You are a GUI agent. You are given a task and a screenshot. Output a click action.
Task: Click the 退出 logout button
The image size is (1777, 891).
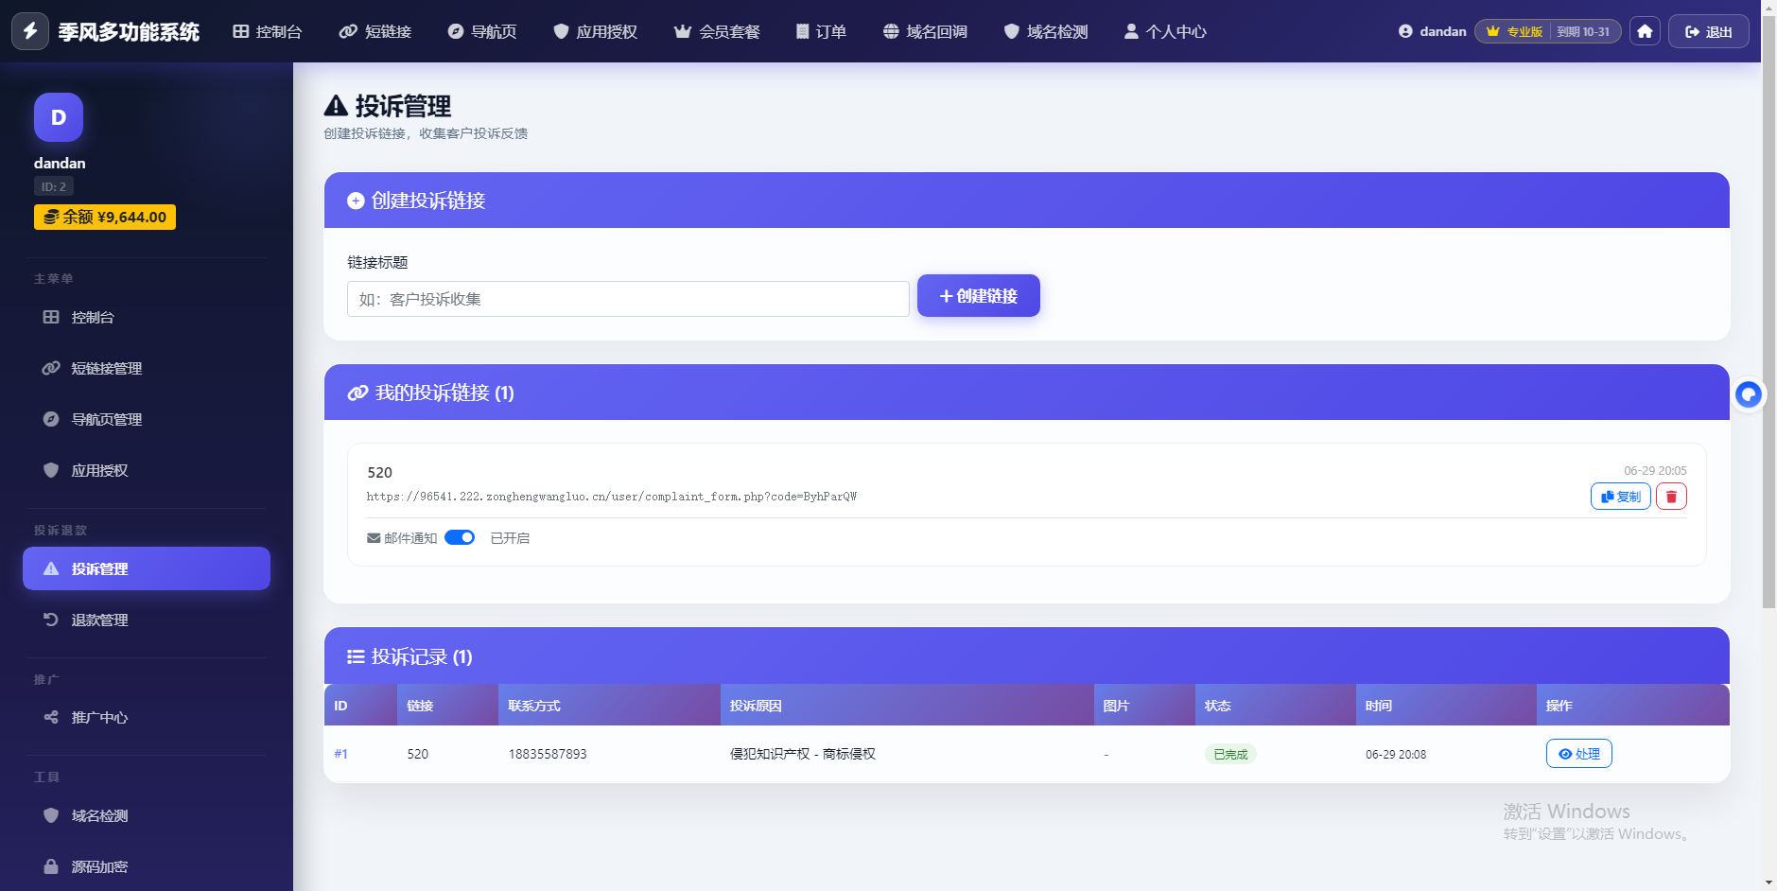click(x=1708, y=31)
